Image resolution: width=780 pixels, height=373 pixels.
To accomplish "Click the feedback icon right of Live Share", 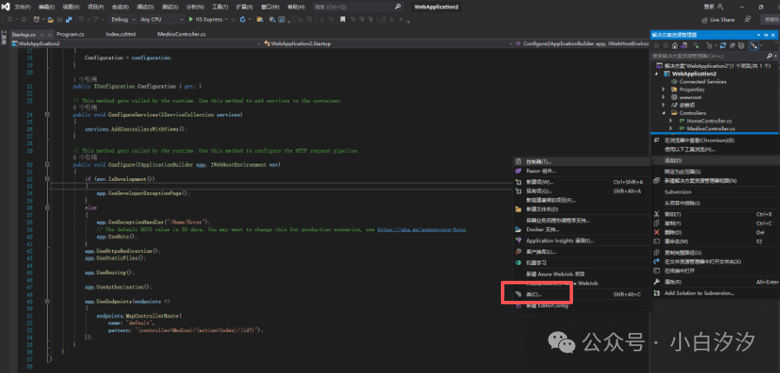I will coord(748,19).
